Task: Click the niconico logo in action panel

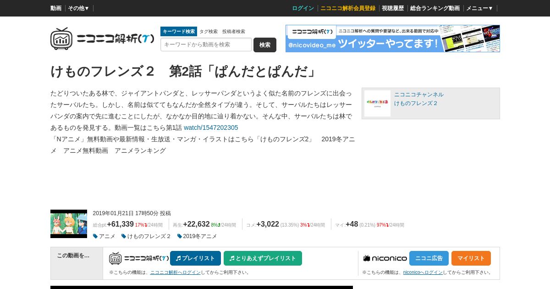Action: coord(385,258)
